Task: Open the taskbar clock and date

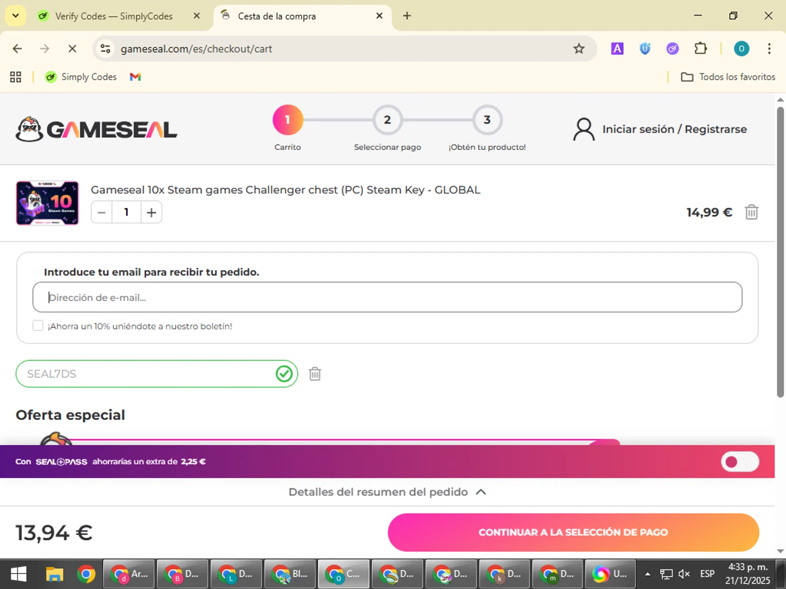Action: 748,574
